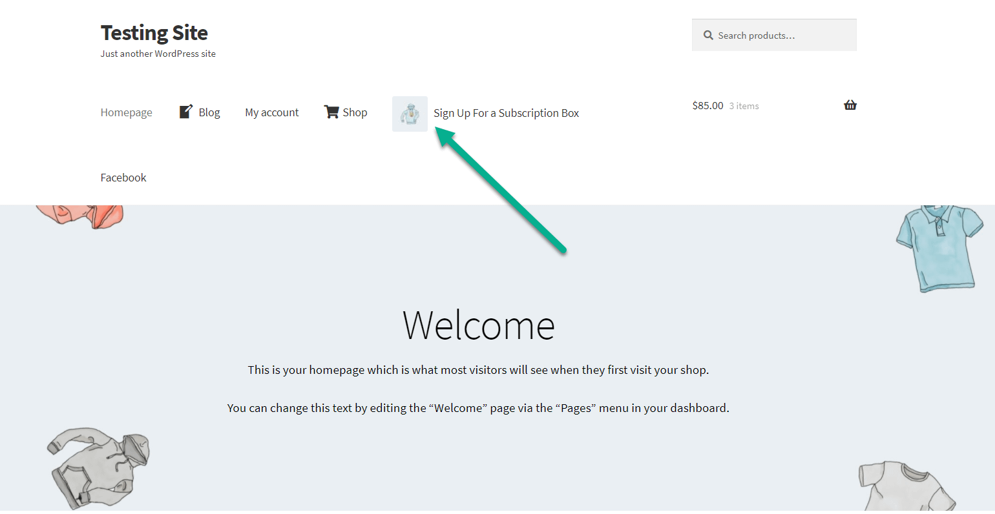Click the Testing Site title
This screenshot has height=514, width=995.
154,32
